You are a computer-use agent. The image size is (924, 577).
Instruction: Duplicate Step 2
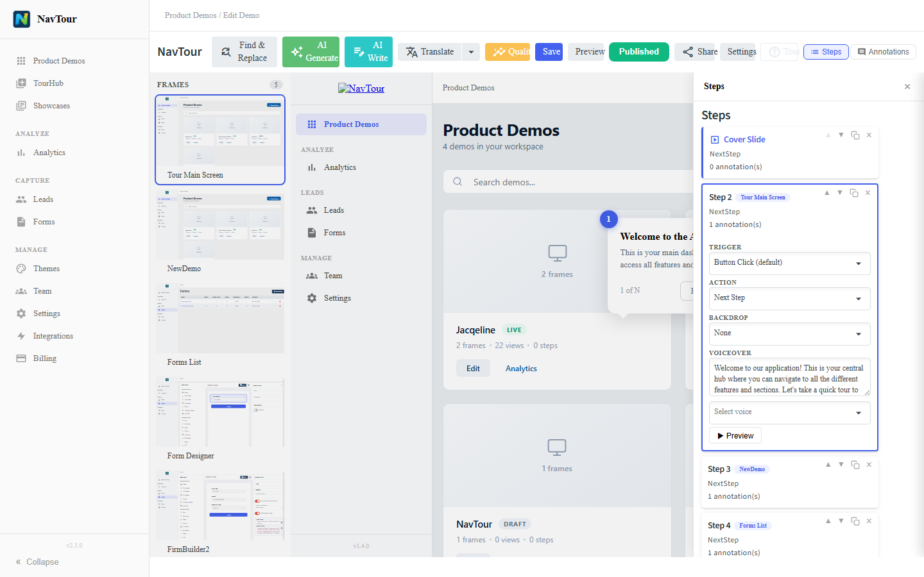tap(854, 193)
